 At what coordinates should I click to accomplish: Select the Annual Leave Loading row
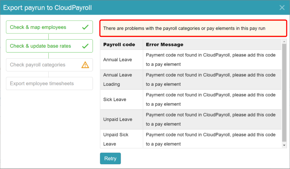[x=191, y=80]
